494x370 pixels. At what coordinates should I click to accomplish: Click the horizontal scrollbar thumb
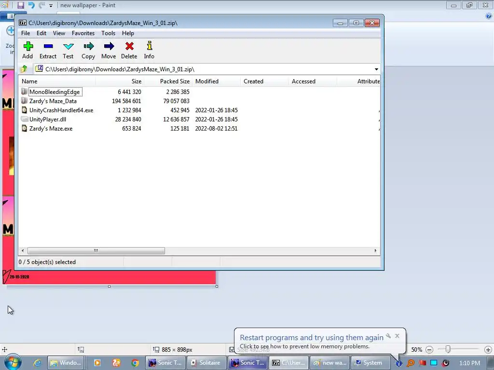pyautogui.click(x=96, y=251)
